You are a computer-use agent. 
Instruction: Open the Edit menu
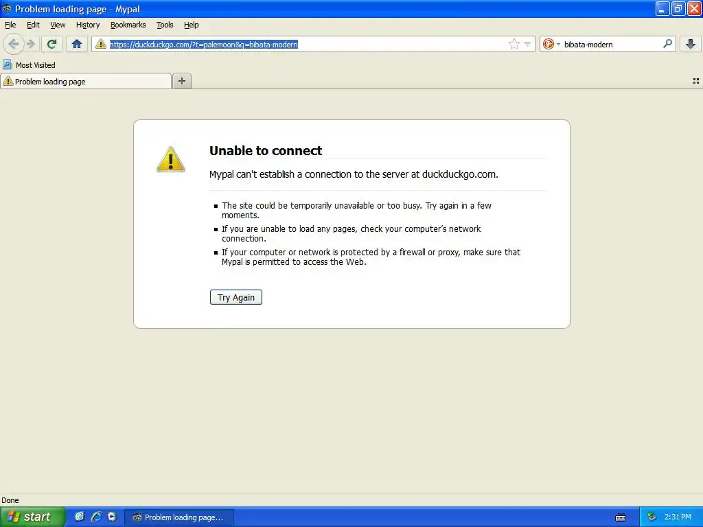33,25
